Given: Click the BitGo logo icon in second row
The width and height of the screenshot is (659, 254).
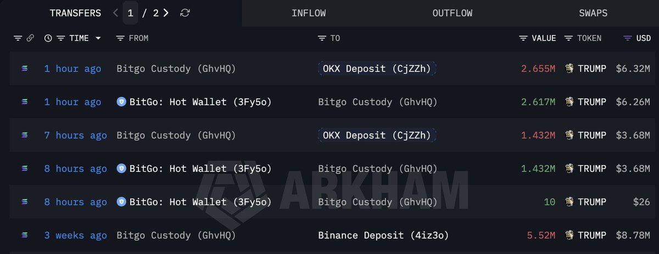Looking at the screenshot, I should coord(121,102).
